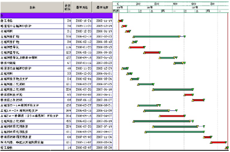Click the 最早结束 column header
The image size is (230, 152).
[x=103, y=7]
